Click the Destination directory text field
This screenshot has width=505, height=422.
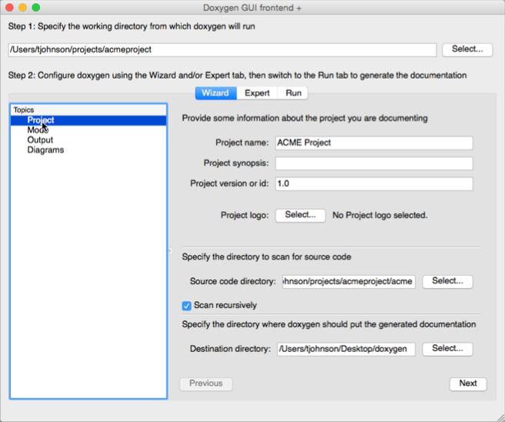(x=346, y=350)
